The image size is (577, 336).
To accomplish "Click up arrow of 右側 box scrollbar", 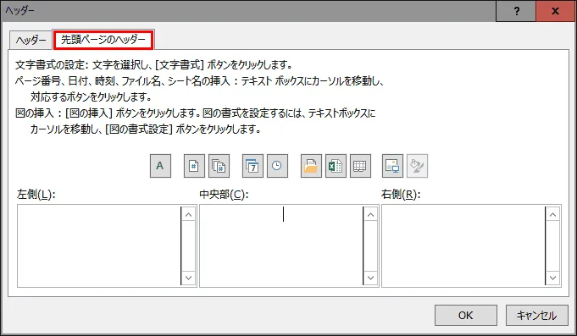I will [x=552, y=215].
